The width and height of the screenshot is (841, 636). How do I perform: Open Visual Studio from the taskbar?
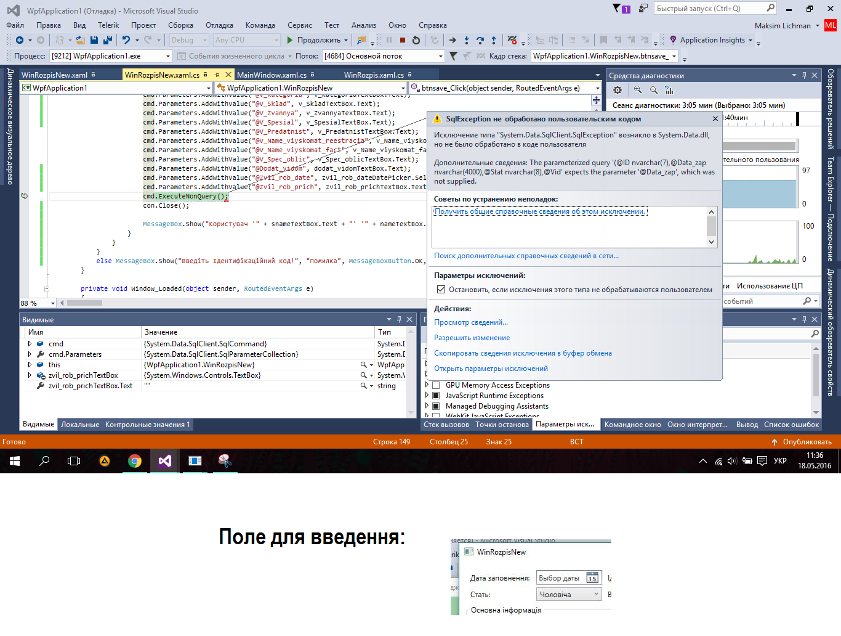(x=165, y=461)
